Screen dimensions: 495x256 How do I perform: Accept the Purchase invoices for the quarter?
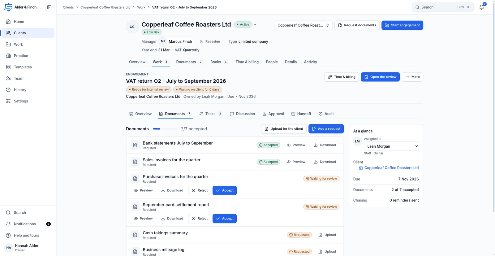pyautogui.click(x=225, y=190)
